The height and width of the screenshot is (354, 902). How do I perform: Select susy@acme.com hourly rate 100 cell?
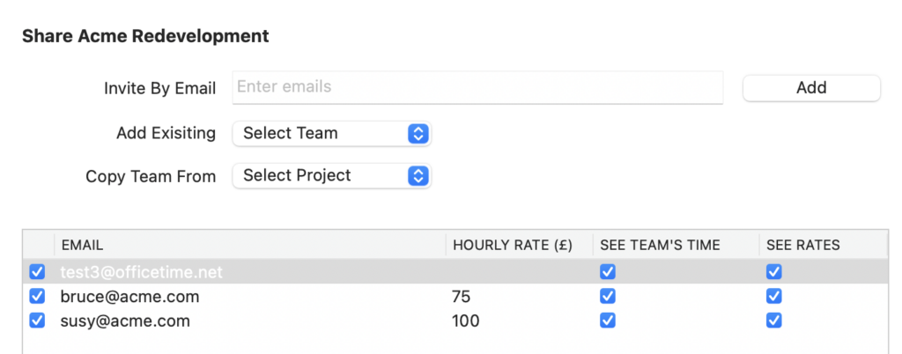click(x=465, y=321)
